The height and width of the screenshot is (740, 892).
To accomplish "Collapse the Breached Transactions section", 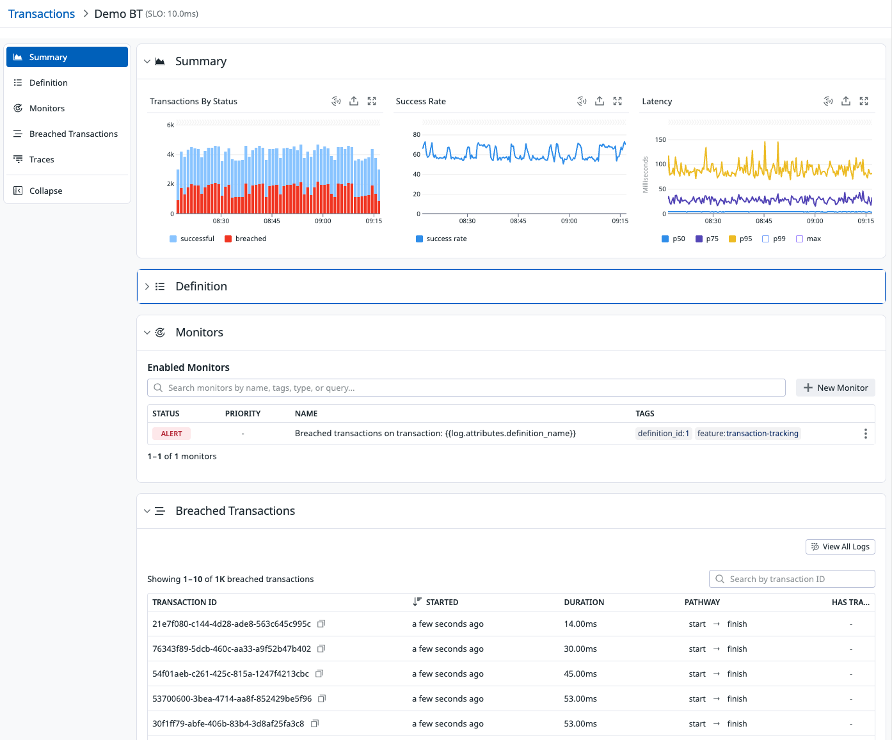I will [x=147, y=511].
